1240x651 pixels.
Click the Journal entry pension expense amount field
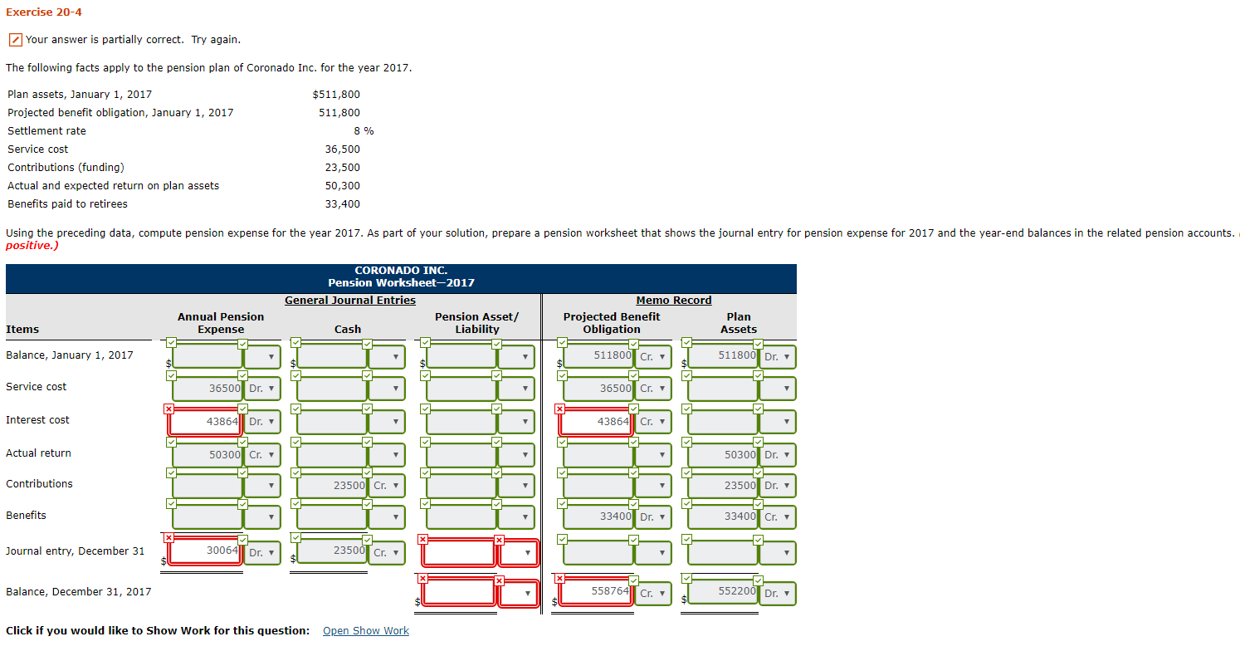(204, 551)
